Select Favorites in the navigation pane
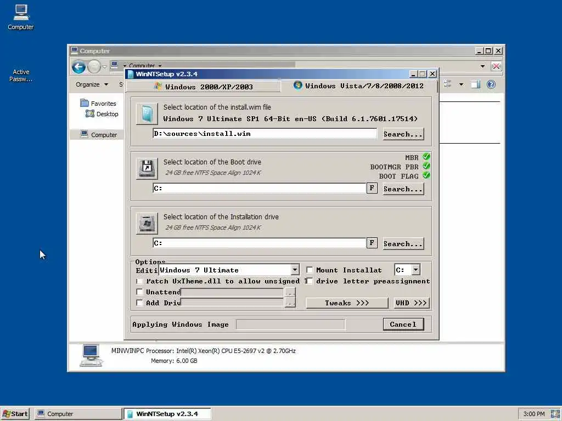Screen dimensions: 562x421 tap(98, 104)
